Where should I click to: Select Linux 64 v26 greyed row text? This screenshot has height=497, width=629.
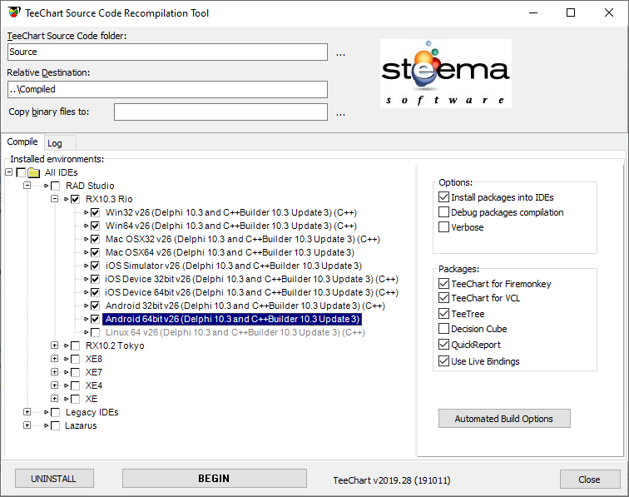[x=235, y=332]
